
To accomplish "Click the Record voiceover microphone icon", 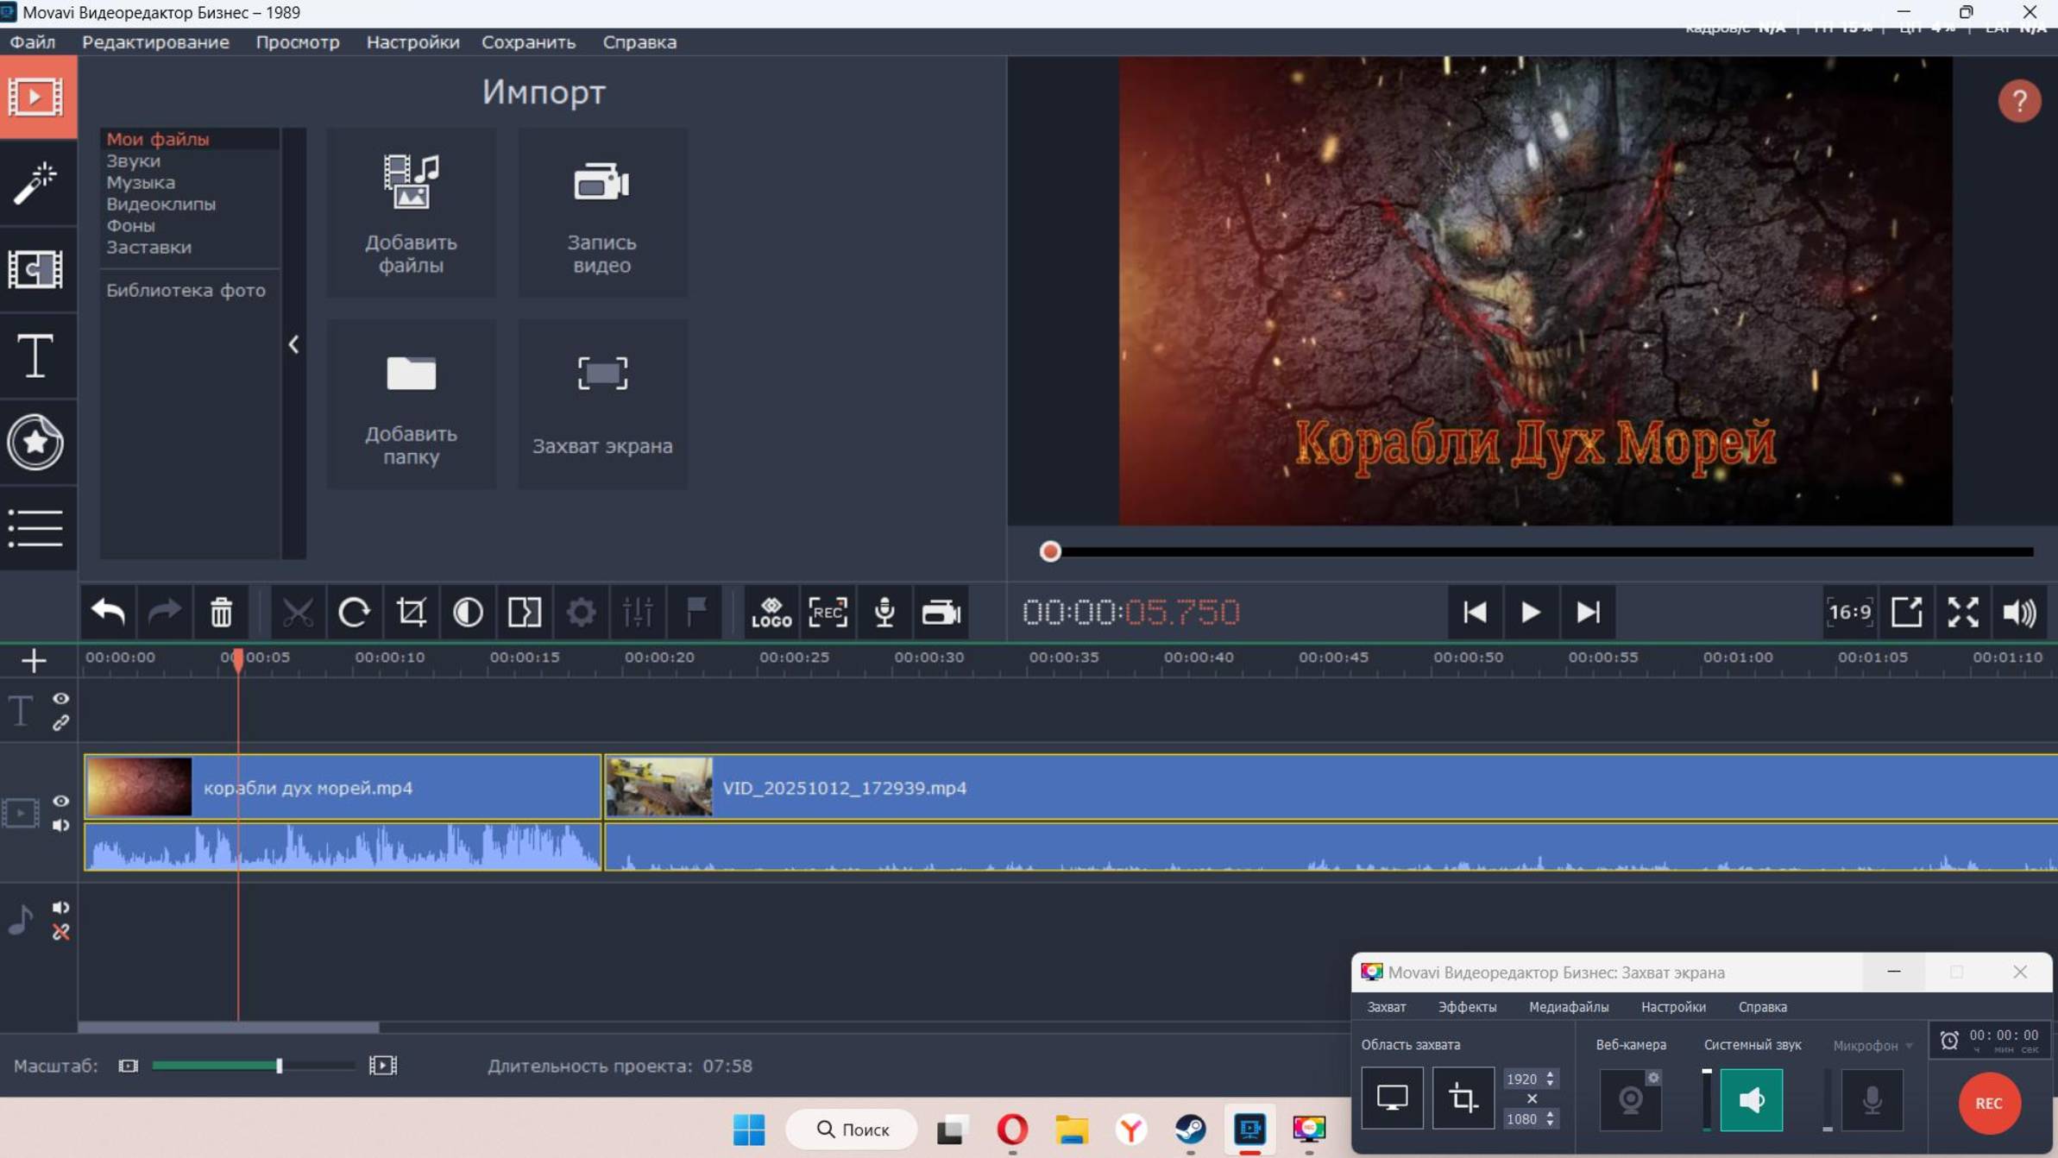I will tap(884, 613).
